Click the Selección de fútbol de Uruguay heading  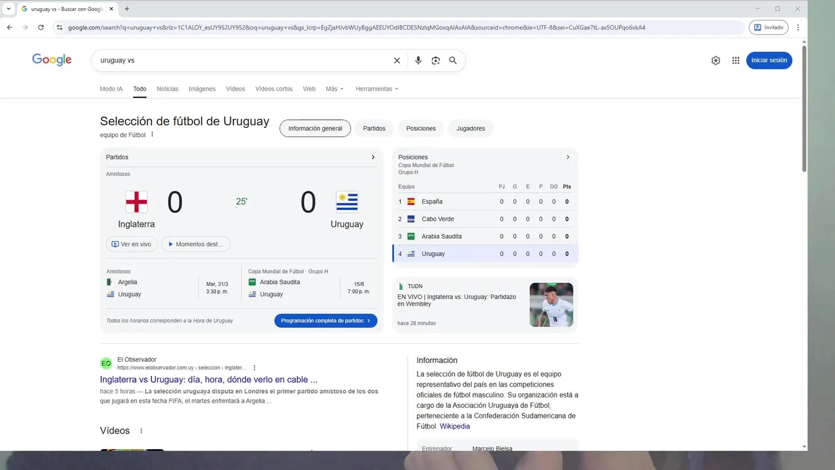(185, 121)
